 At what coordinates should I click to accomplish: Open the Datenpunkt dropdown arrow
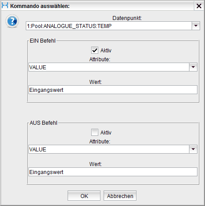pyautogui.click(x=196, y=26)
